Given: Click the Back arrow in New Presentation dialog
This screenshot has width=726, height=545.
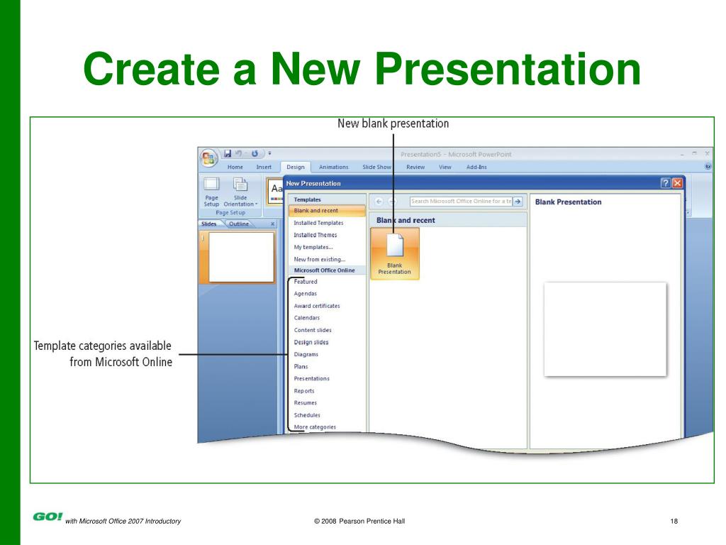Looking at the screenshot, I should 379,201.
